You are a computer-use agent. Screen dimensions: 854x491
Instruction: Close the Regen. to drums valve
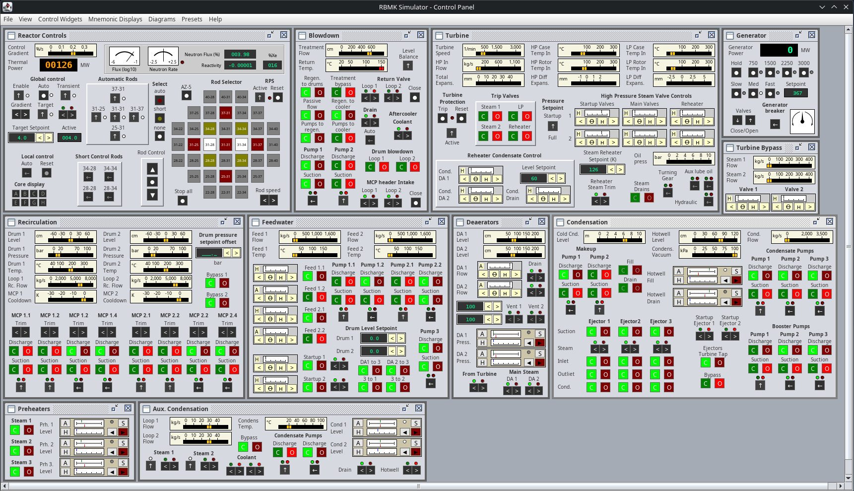pos(306,92)
